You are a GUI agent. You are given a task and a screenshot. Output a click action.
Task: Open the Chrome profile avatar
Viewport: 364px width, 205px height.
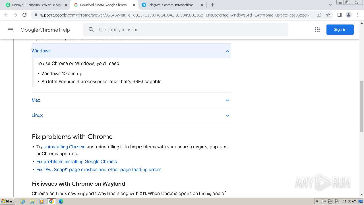pyautogui.click(x=348, y=15)
